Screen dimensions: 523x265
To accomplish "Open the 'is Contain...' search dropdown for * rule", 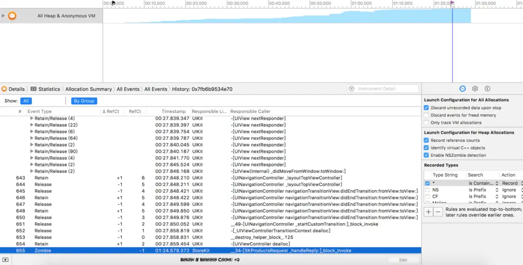I will pyautogui.click(x=483, y=183).
